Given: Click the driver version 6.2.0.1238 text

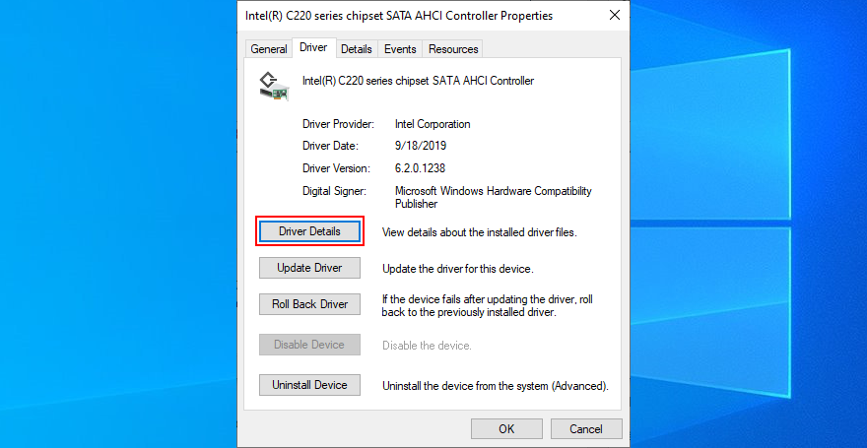Looking at the screenshot, I should pyautogui.click(x=421, y=168).
